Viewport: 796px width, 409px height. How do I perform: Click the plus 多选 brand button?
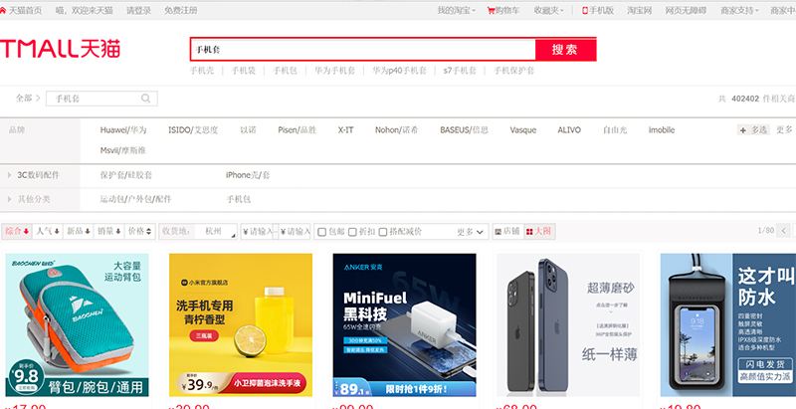coord(753,130)
